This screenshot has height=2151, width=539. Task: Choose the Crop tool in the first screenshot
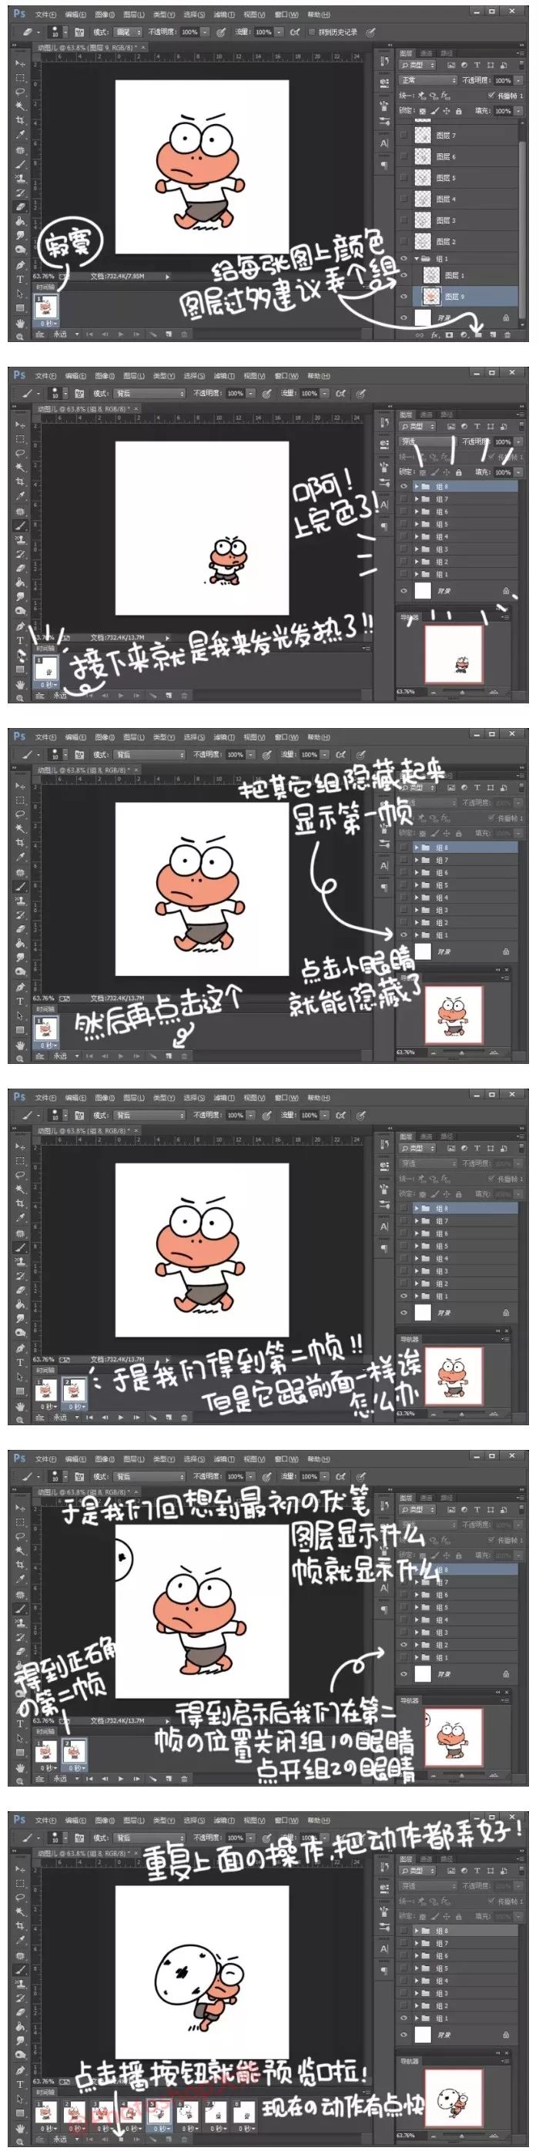pyautogui.click(x=21, y=120)
